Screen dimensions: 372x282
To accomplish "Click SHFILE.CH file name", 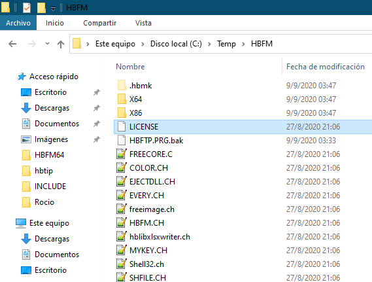I will 148,277.
